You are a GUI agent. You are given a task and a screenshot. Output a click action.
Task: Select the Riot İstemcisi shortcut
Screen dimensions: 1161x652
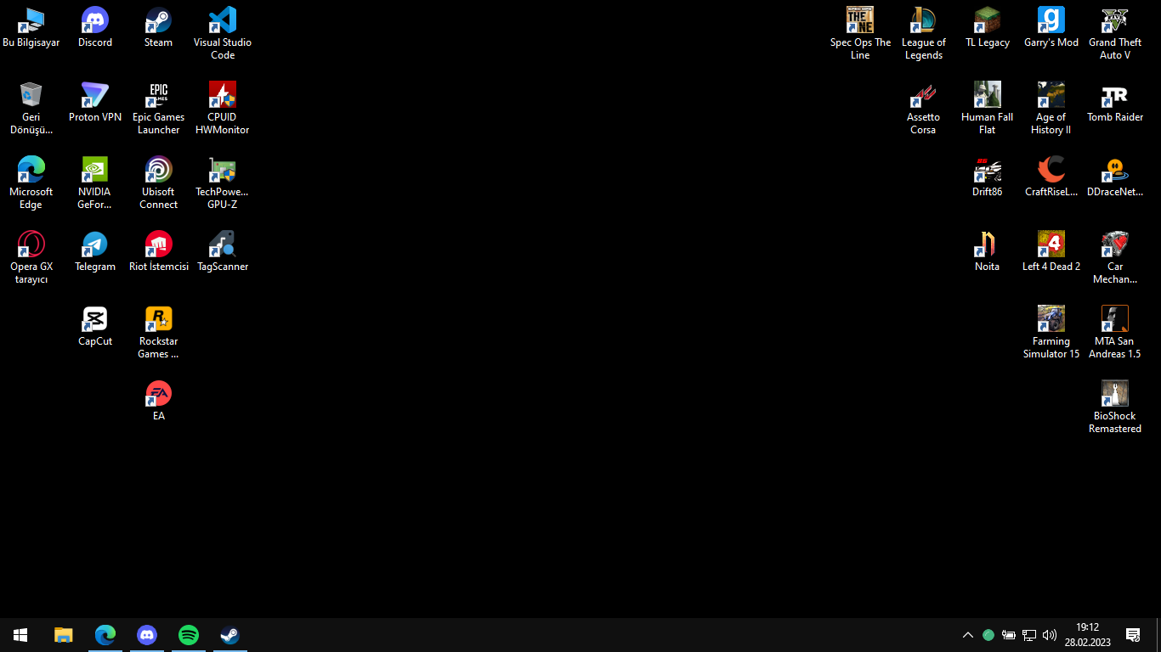(x=159, y=252)
